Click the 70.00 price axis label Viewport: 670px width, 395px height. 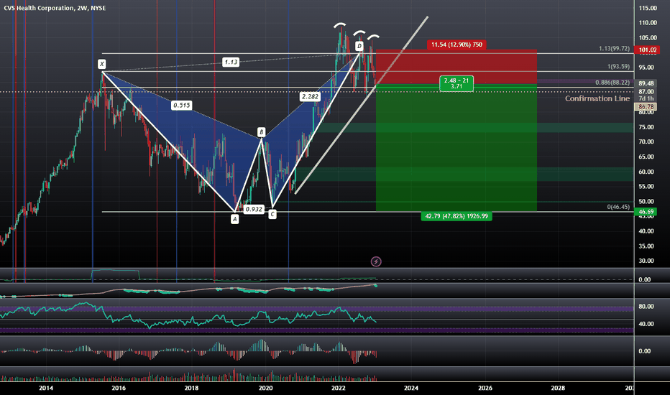coord(646,141)
